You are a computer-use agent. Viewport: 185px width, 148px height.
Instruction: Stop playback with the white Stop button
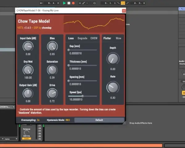click(x=69, y=3)
